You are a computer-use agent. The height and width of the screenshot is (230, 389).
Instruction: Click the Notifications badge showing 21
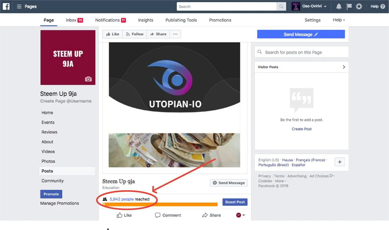coord(123,20)
